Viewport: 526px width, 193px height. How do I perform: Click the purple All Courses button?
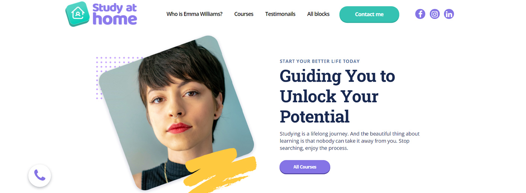click(305, 167)
